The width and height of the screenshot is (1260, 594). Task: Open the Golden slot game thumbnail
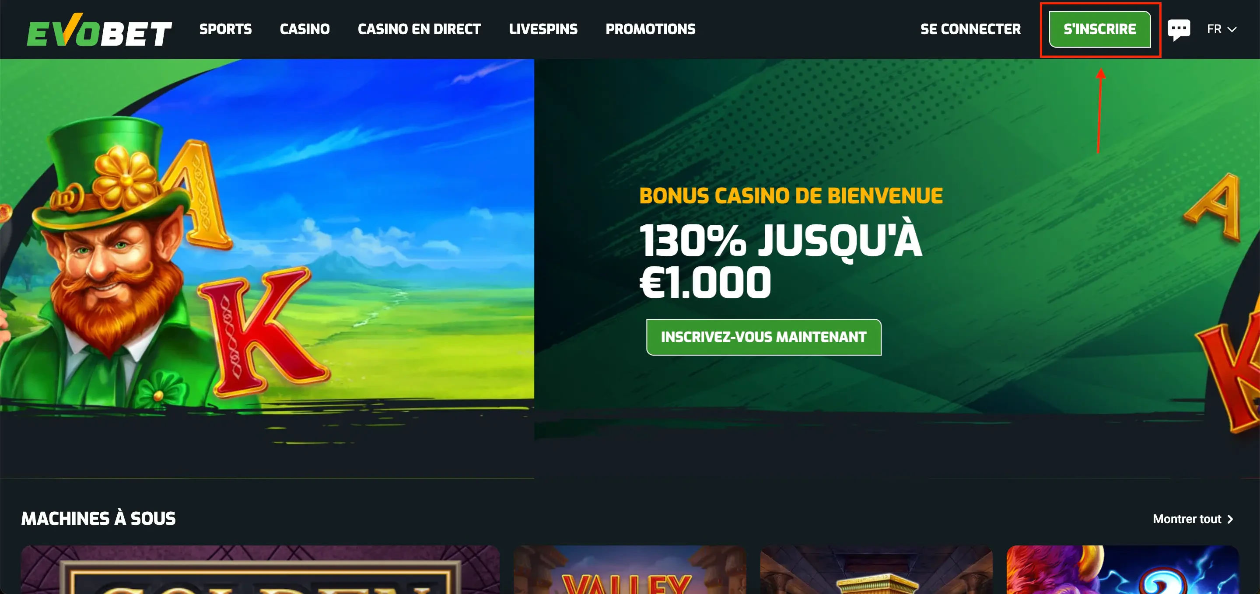coord(260,570)
